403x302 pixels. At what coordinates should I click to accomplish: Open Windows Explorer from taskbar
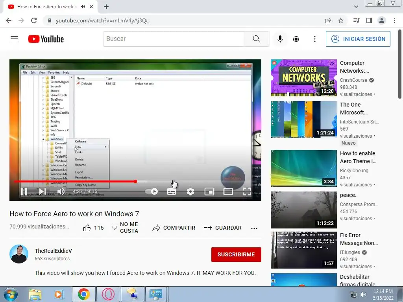(x=35, y=294)
